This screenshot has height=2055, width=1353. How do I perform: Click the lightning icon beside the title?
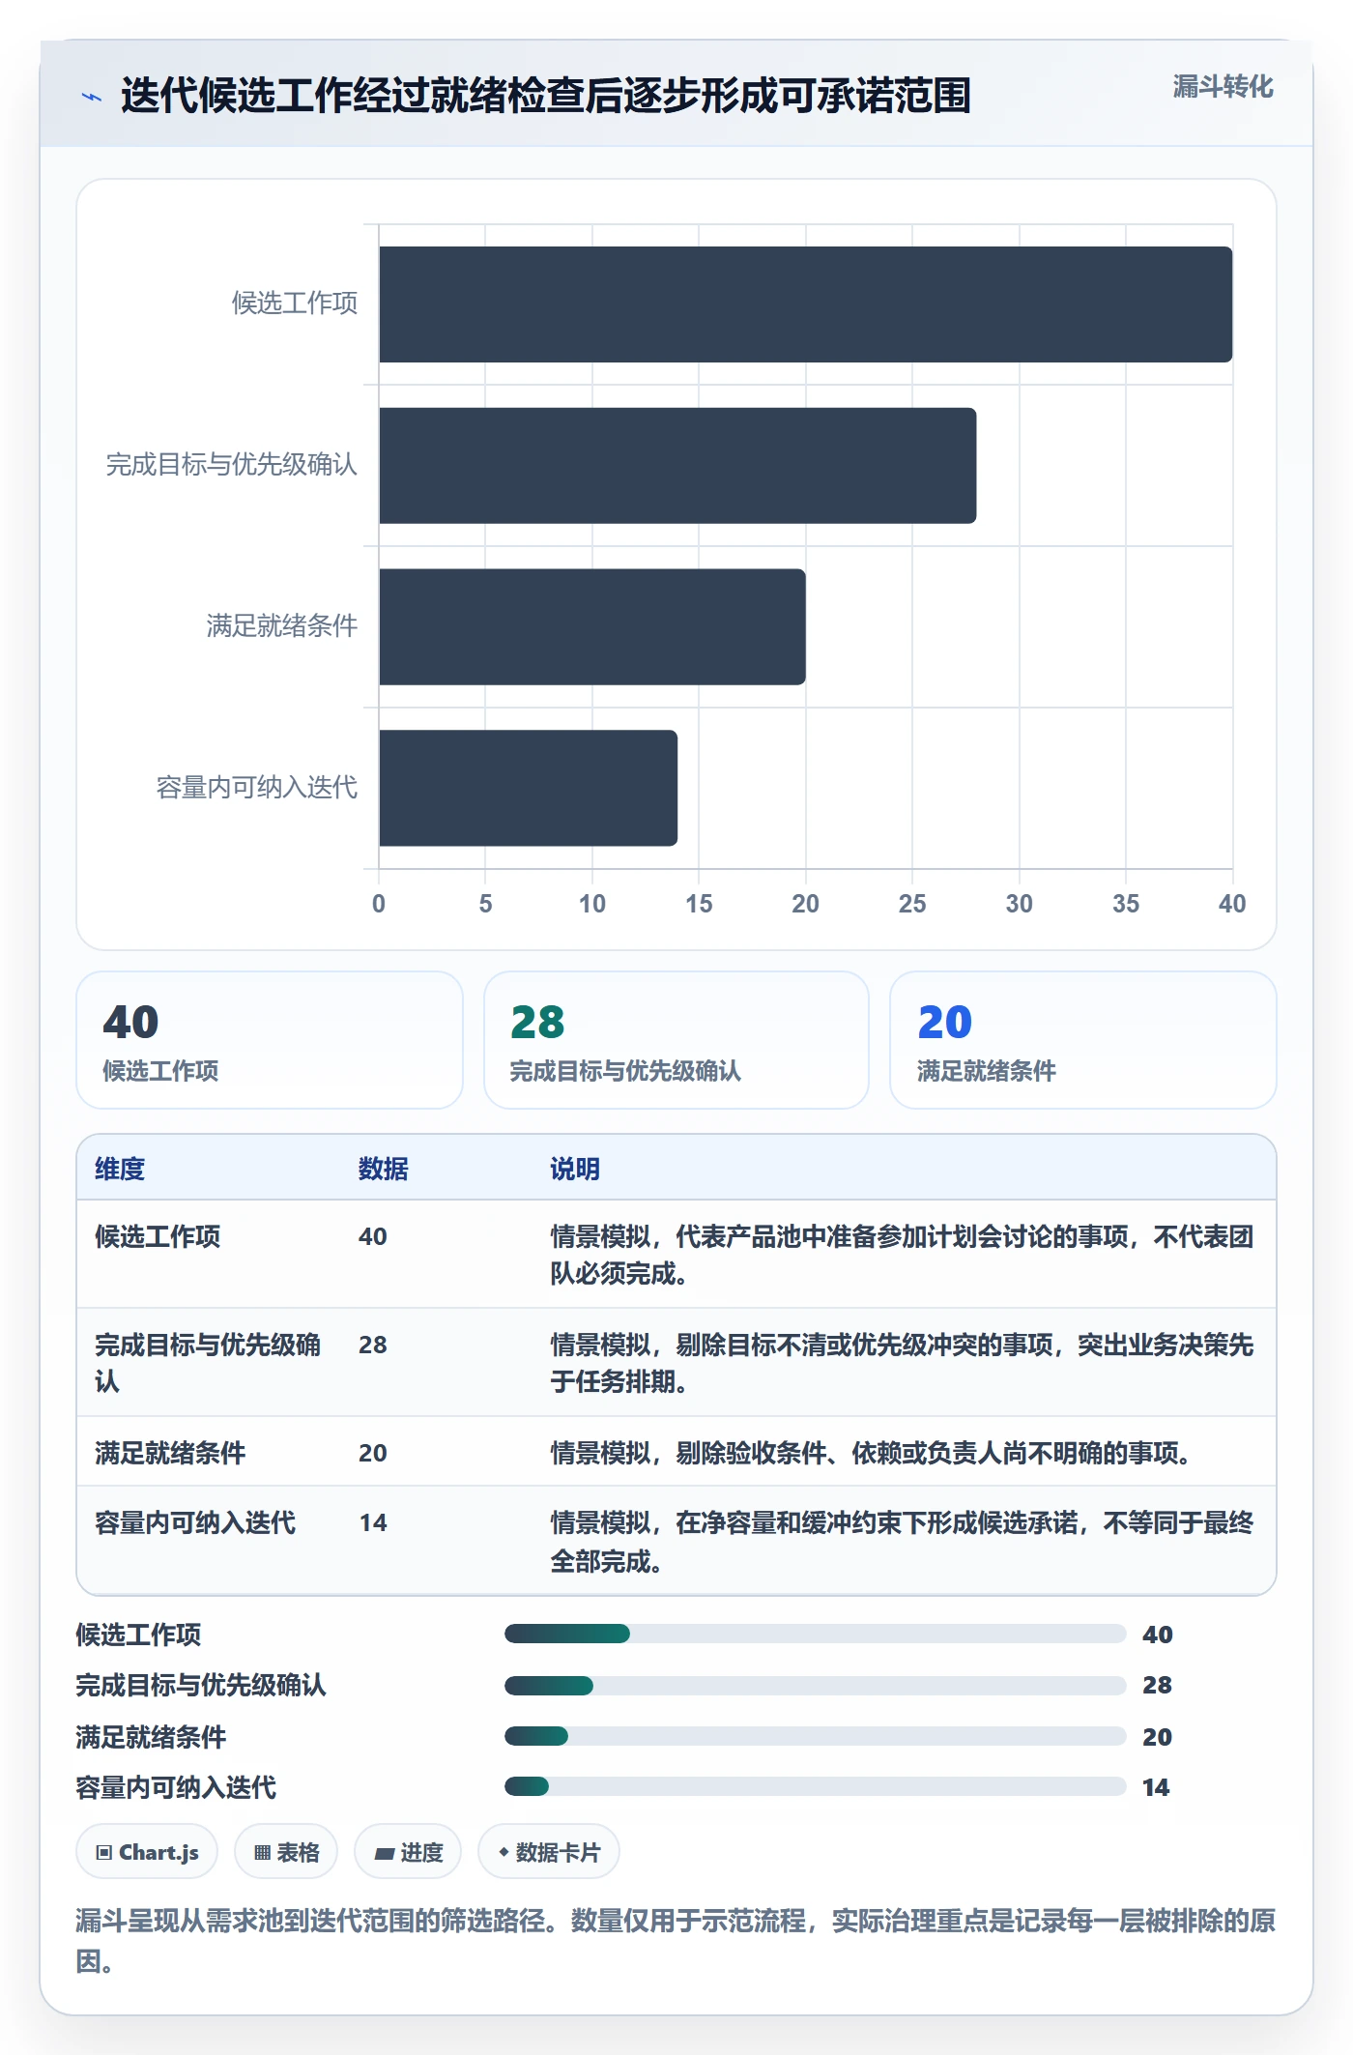(92, 97)
